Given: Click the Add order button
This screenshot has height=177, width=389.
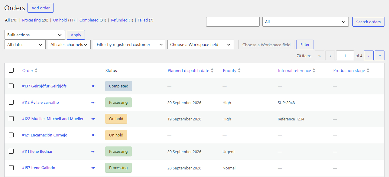Looking at the screenshot, I should 41,8.
